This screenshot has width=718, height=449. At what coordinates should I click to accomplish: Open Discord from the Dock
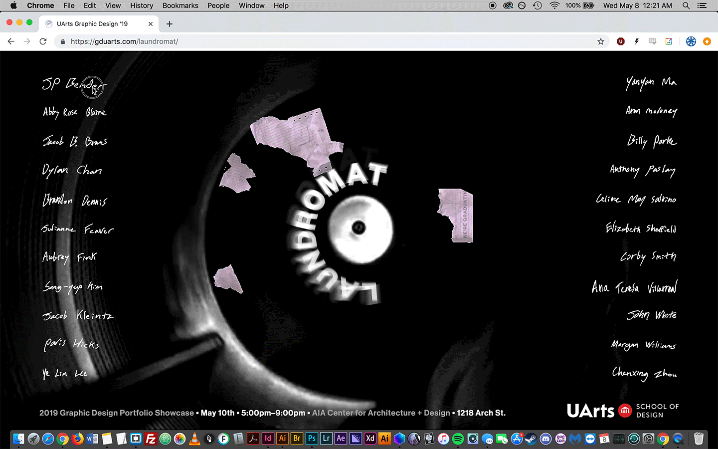[x=546, y=439]
